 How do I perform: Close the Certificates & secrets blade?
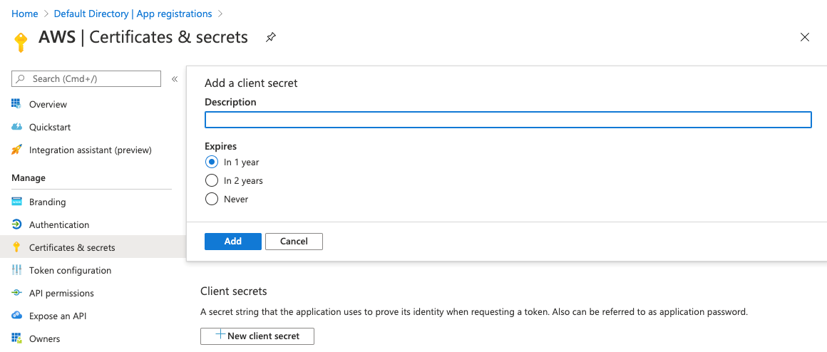805,37
